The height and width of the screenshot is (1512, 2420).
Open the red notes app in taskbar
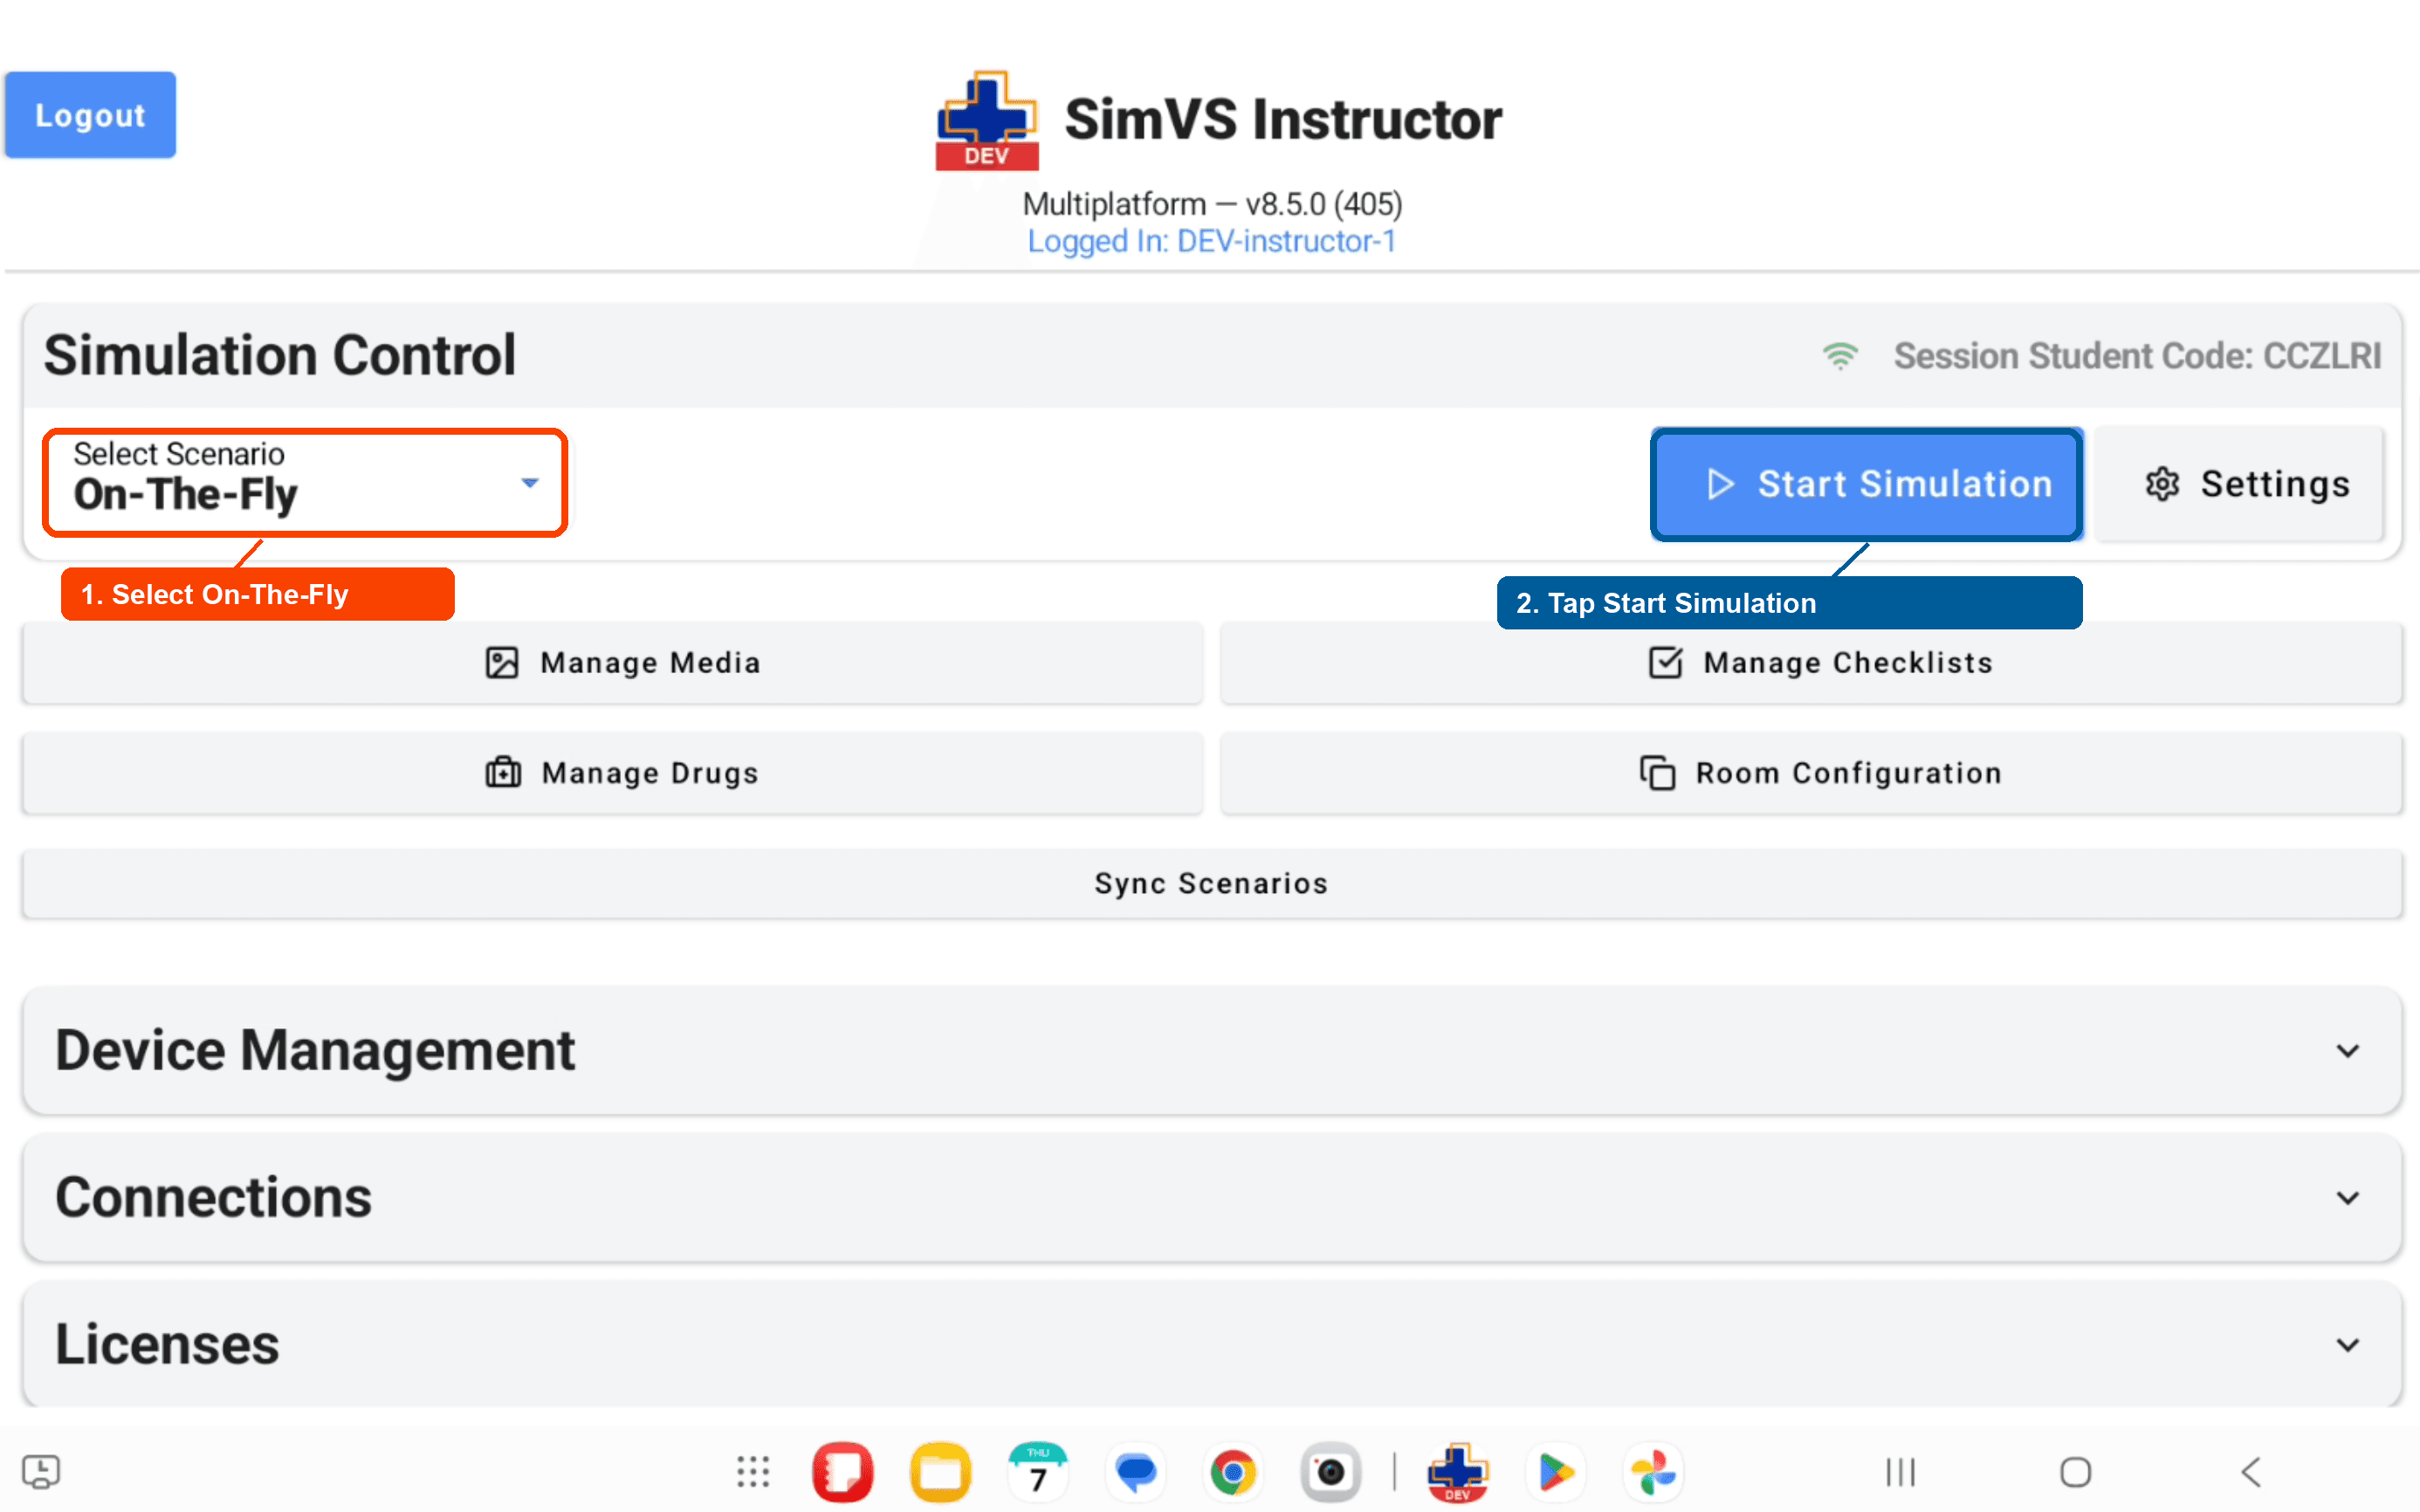coord(842,1472)
